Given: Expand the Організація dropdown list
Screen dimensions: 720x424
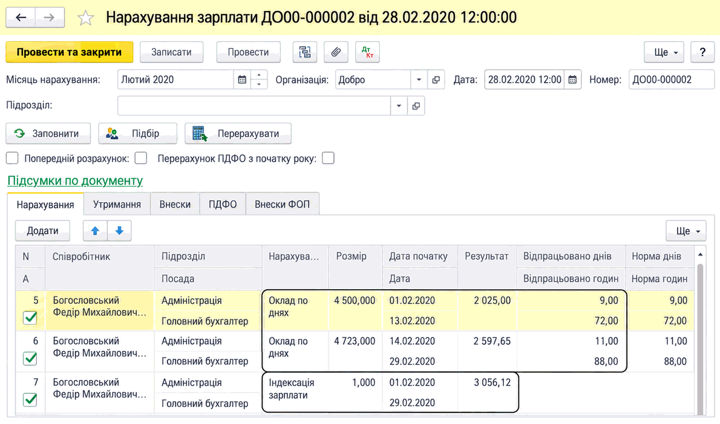Looking at the screenshot, I should coord(419,79).
